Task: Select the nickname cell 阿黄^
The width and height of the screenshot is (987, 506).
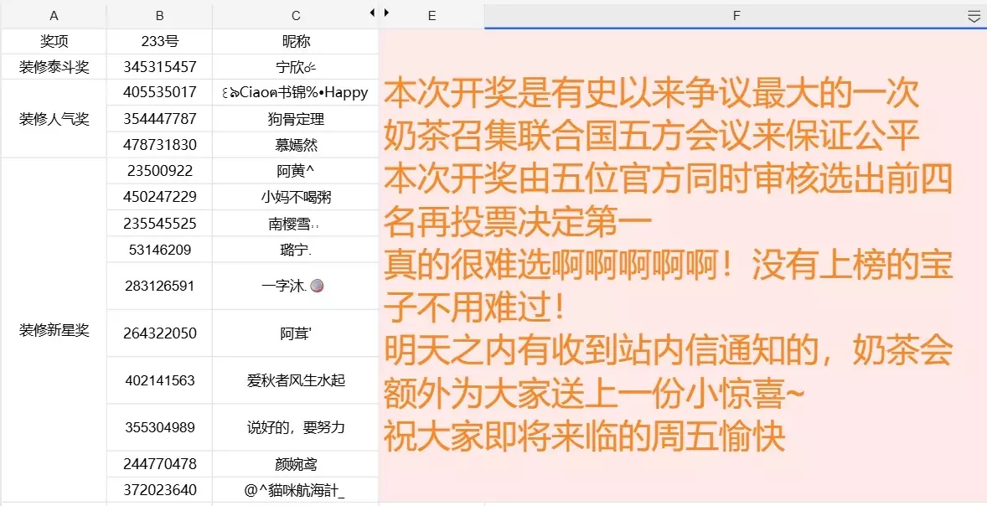Action: (296, 171)
